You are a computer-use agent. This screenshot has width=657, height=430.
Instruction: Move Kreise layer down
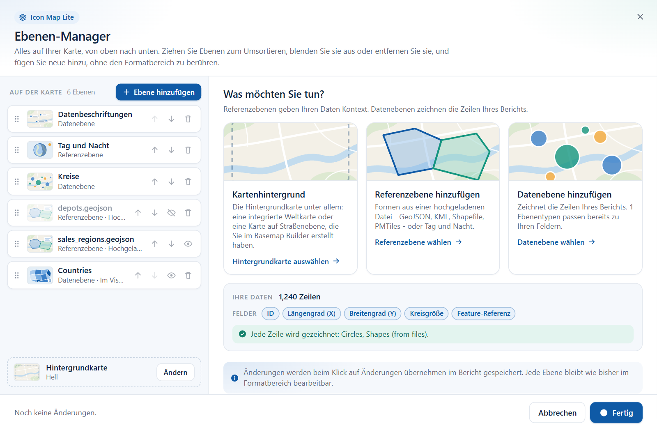pyautogui.click(x=171, y=182)
